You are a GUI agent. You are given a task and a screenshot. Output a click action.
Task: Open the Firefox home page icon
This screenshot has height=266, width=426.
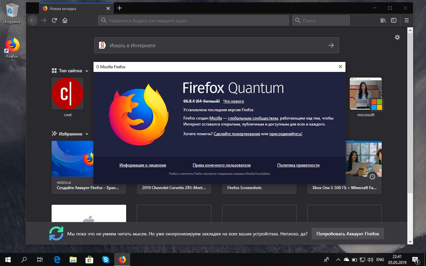[65, 20]
